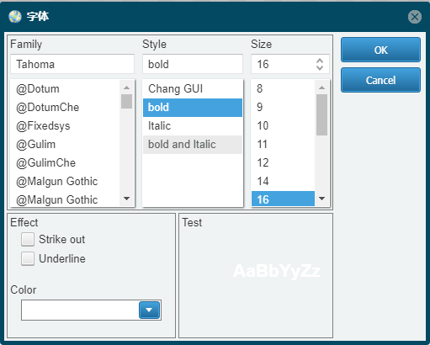Click the globe icon in title bar
The height and width of the screenshot is (345, 430).
coord(15,17)
